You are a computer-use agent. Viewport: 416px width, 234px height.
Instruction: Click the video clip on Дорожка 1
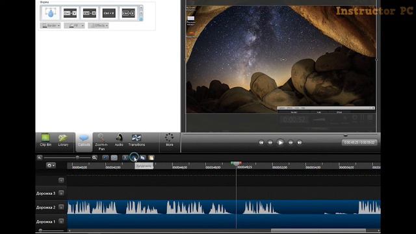(x=224, y=221)
